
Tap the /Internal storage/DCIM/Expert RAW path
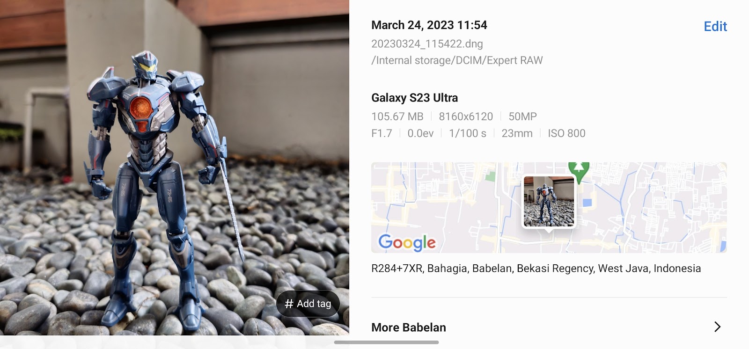[x=457, y=60]
